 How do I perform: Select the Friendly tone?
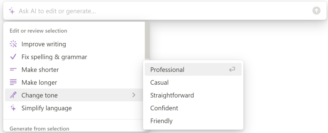[x=193, y=121]
